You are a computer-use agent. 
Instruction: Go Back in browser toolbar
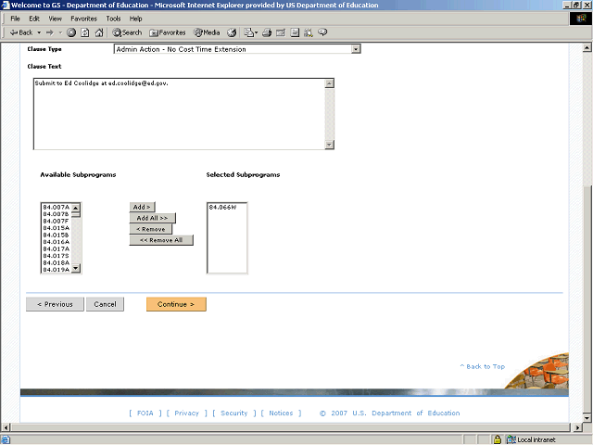tap(20, 32)
